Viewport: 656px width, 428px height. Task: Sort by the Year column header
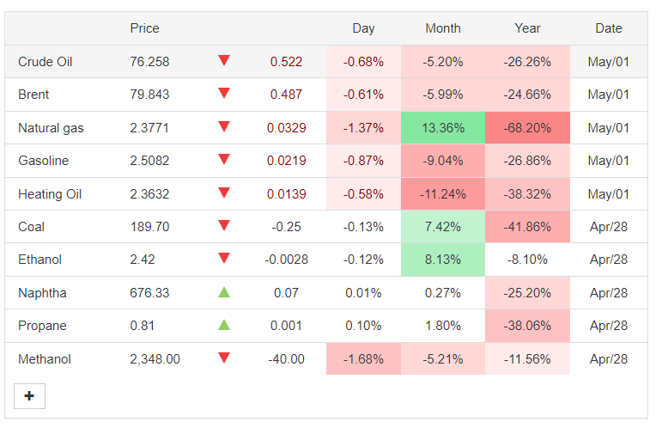[527, 28]
